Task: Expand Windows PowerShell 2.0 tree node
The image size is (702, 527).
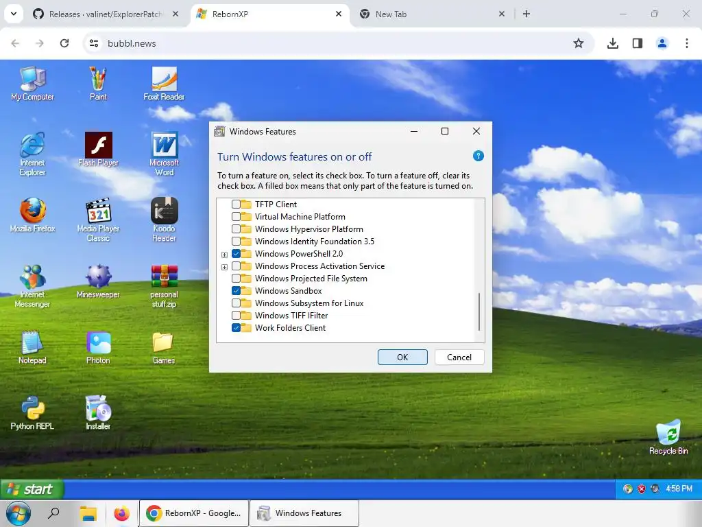Action: (224, 255)
